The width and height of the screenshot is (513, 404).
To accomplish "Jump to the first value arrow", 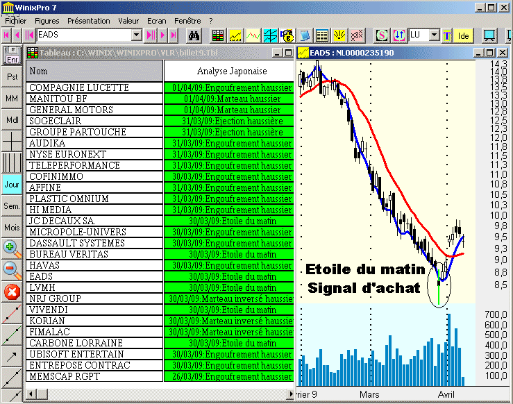I will coord(6,35).
